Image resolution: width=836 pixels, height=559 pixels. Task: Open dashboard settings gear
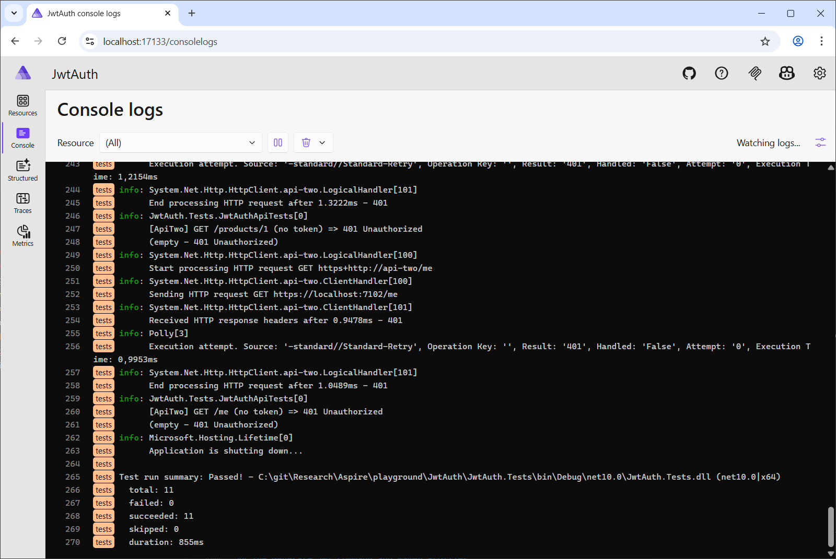(819, 73)
